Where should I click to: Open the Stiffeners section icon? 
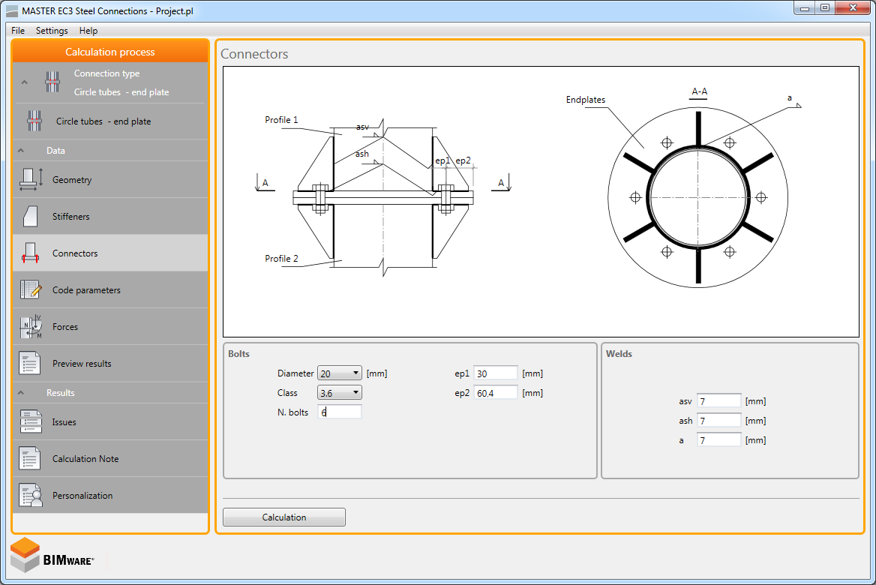[31, 217]
